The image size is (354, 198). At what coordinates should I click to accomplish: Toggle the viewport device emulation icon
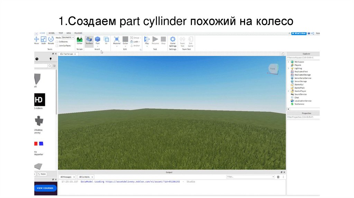tap(283, 54)
